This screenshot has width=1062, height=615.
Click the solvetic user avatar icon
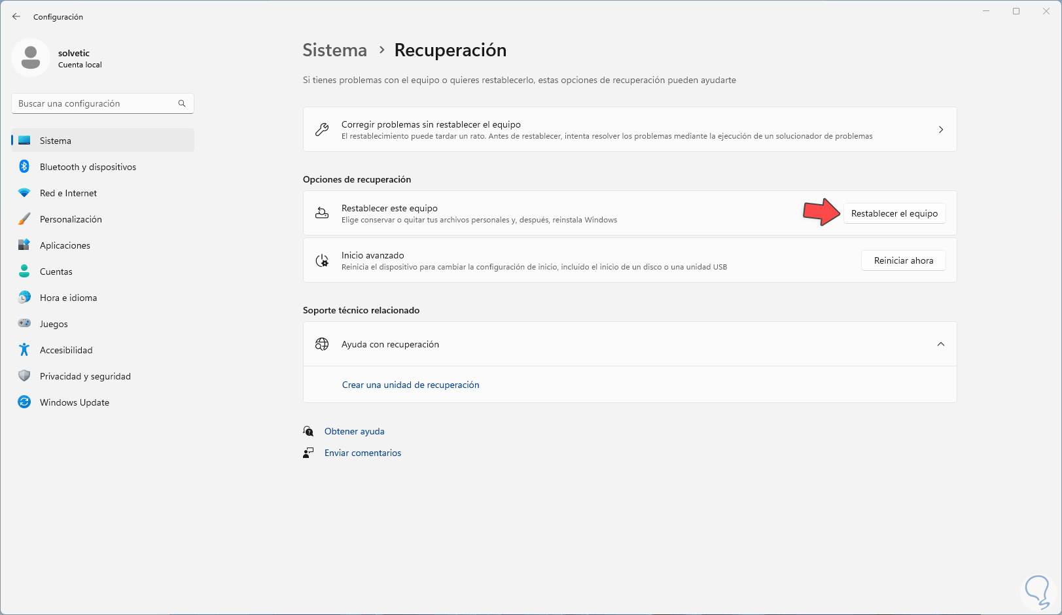31,58
